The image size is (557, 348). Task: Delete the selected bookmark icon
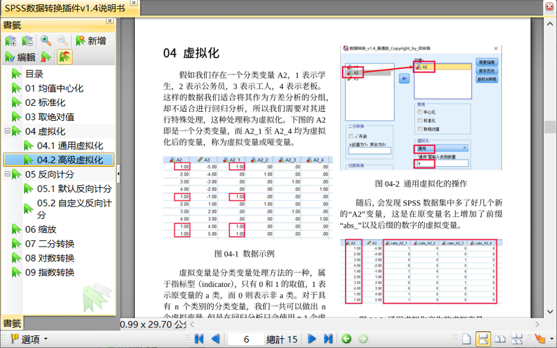[46, 57]
